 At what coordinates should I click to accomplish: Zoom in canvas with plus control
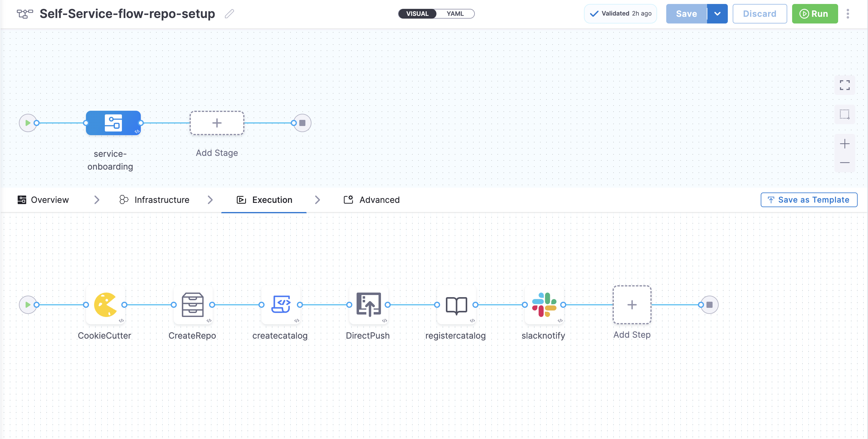(844, 144)
